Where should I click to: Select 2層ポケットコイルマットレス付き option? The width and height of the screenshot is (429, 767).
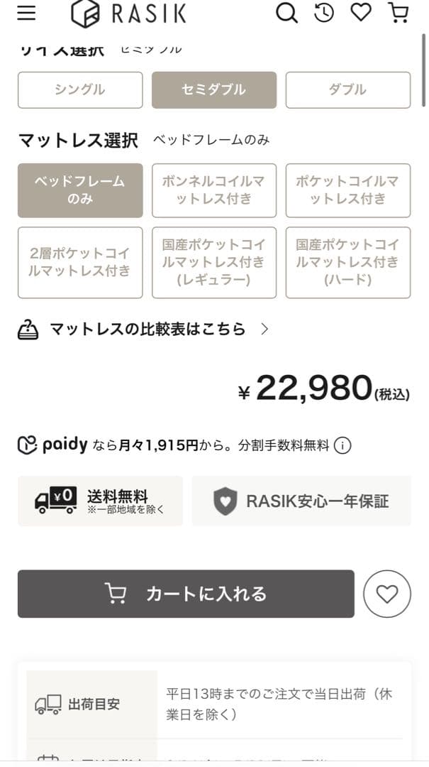coord(79,262)
